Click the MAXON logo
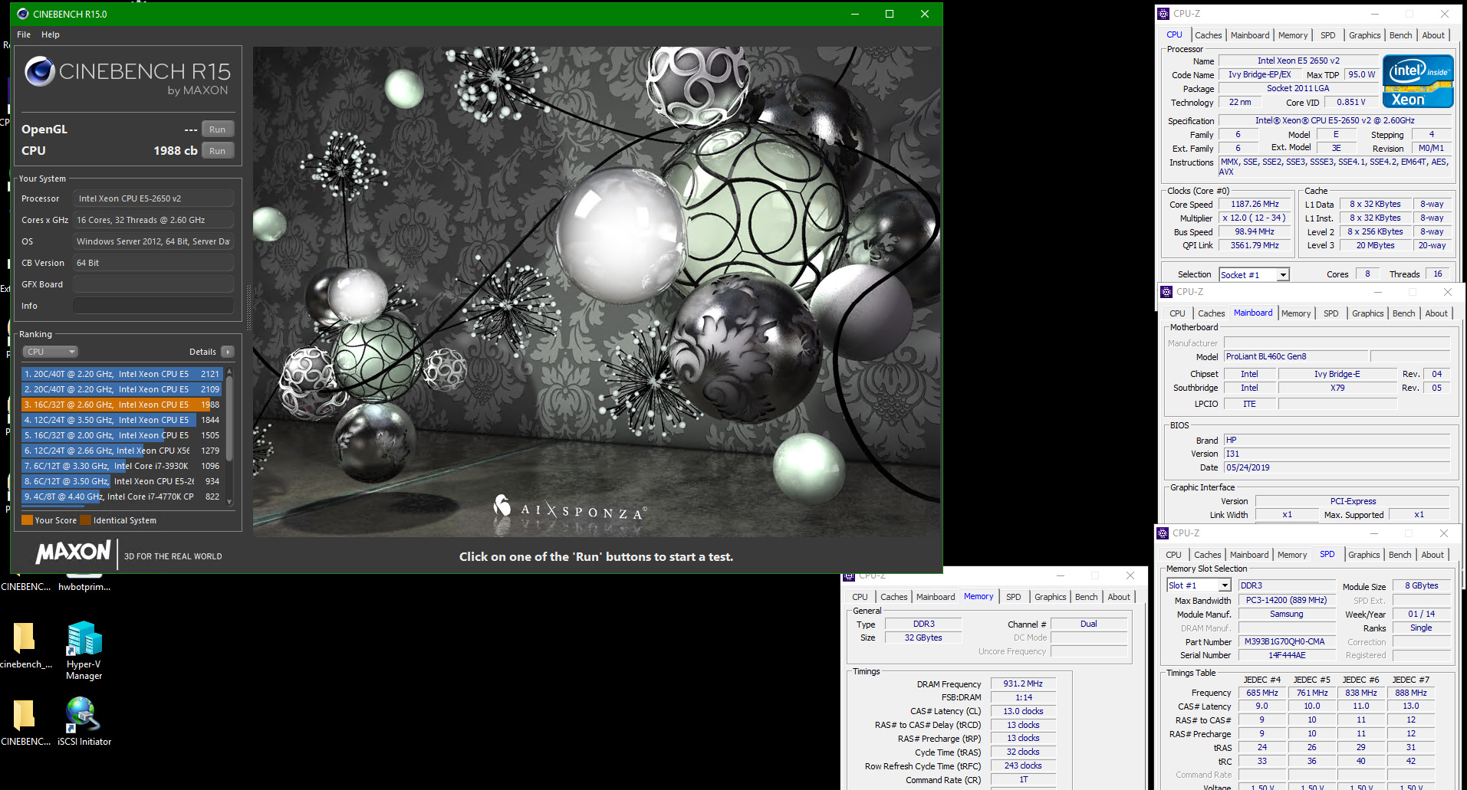 [x=74, y=552]
